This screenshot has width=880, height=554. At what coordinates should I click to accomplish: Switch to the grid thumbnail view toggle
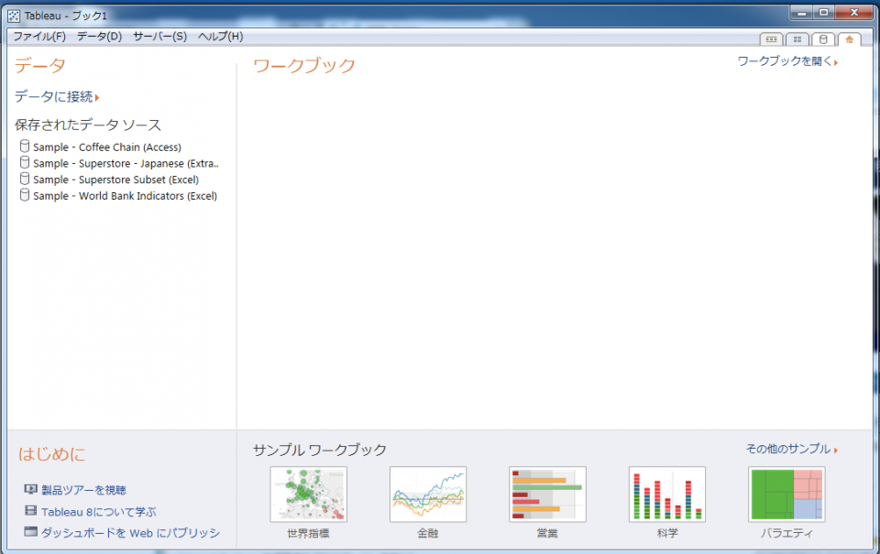coord(798,38)
